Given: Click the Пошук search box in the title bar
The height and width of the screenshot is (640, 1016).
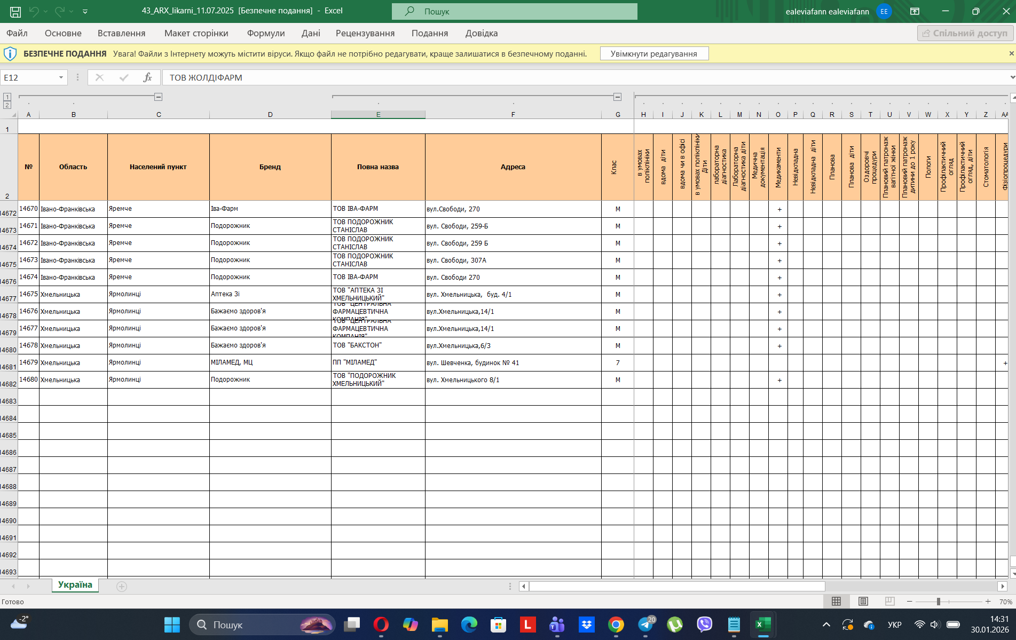Looking at the screenshot, I should tap(514, 11).
